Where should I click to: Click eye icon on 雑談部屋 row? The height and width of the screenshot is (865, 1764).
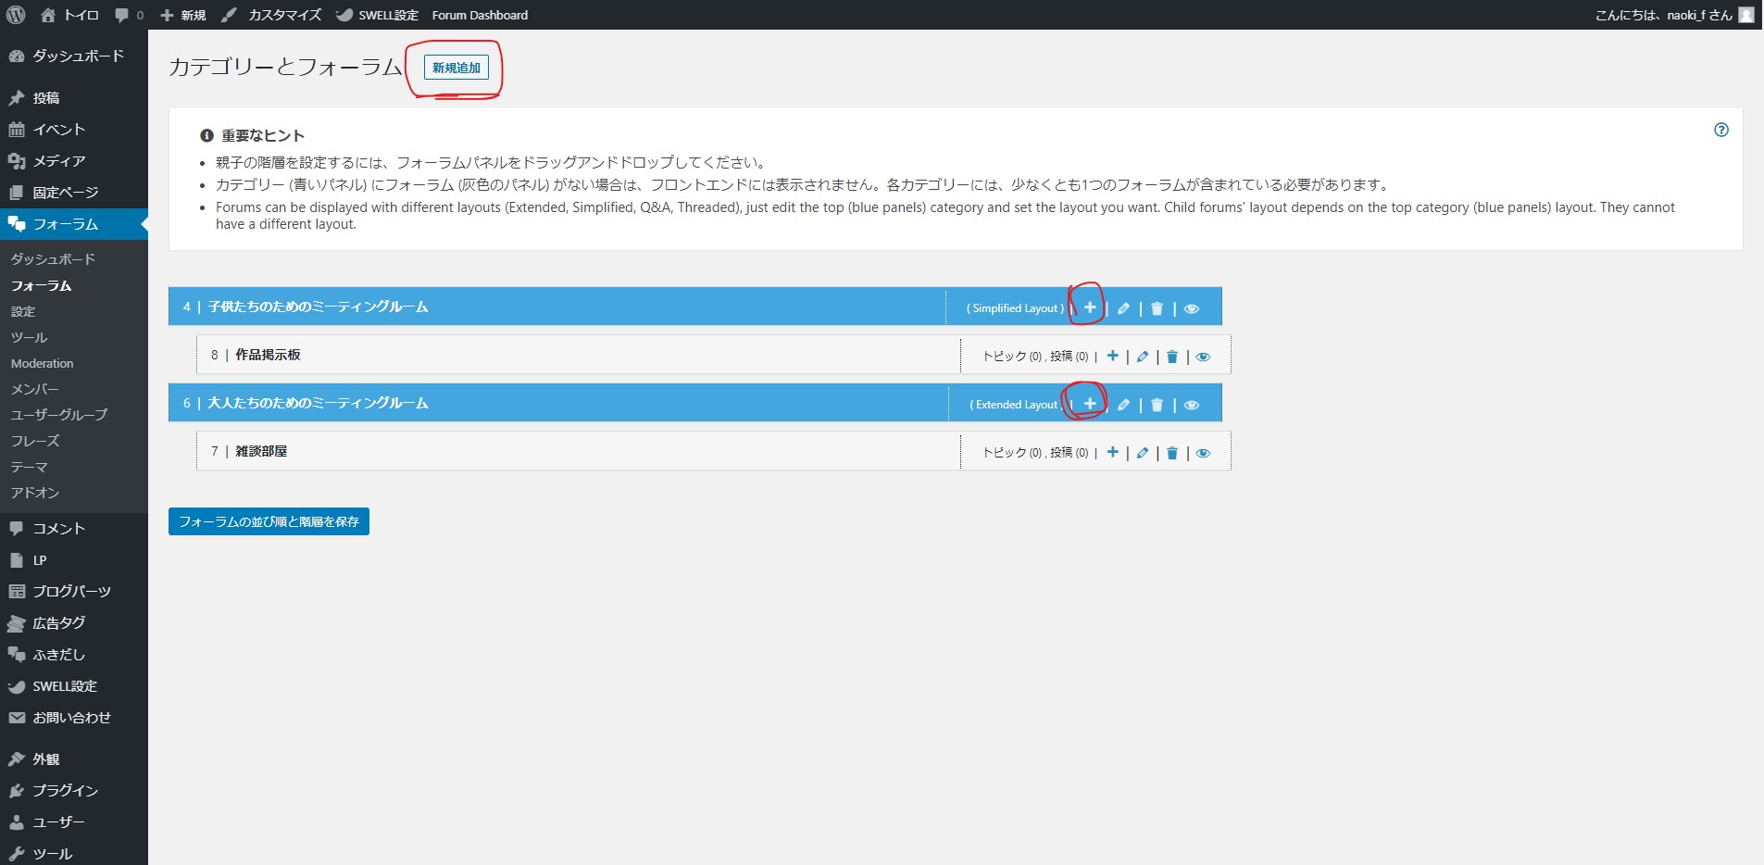tap(1203, 453)
